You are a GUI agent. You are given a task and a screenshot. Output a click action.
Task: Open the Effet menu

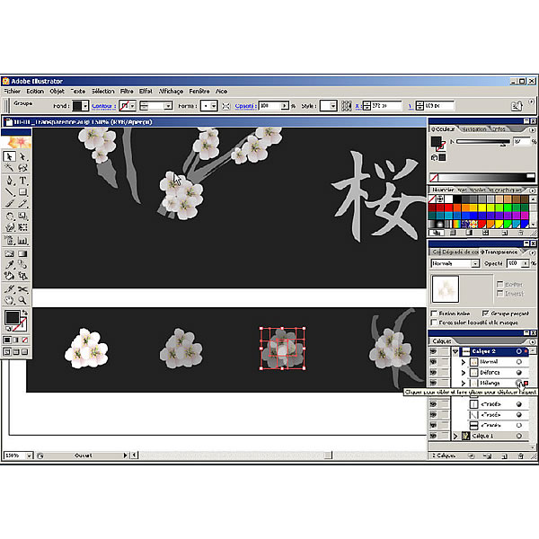point(146,91)
